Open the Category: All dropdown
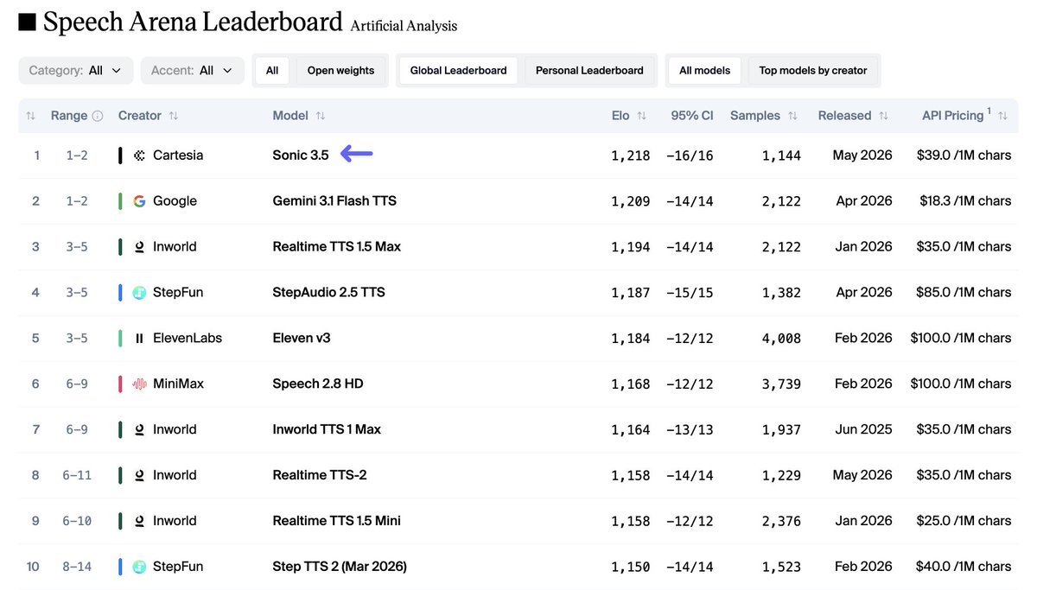The width and height of the screenshot is (1037, 590). tap(76, 71)
